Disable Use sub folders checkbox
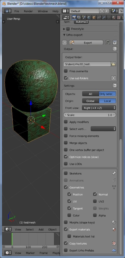The height and width of the screenshot is (258, 125). coord(66,78)
